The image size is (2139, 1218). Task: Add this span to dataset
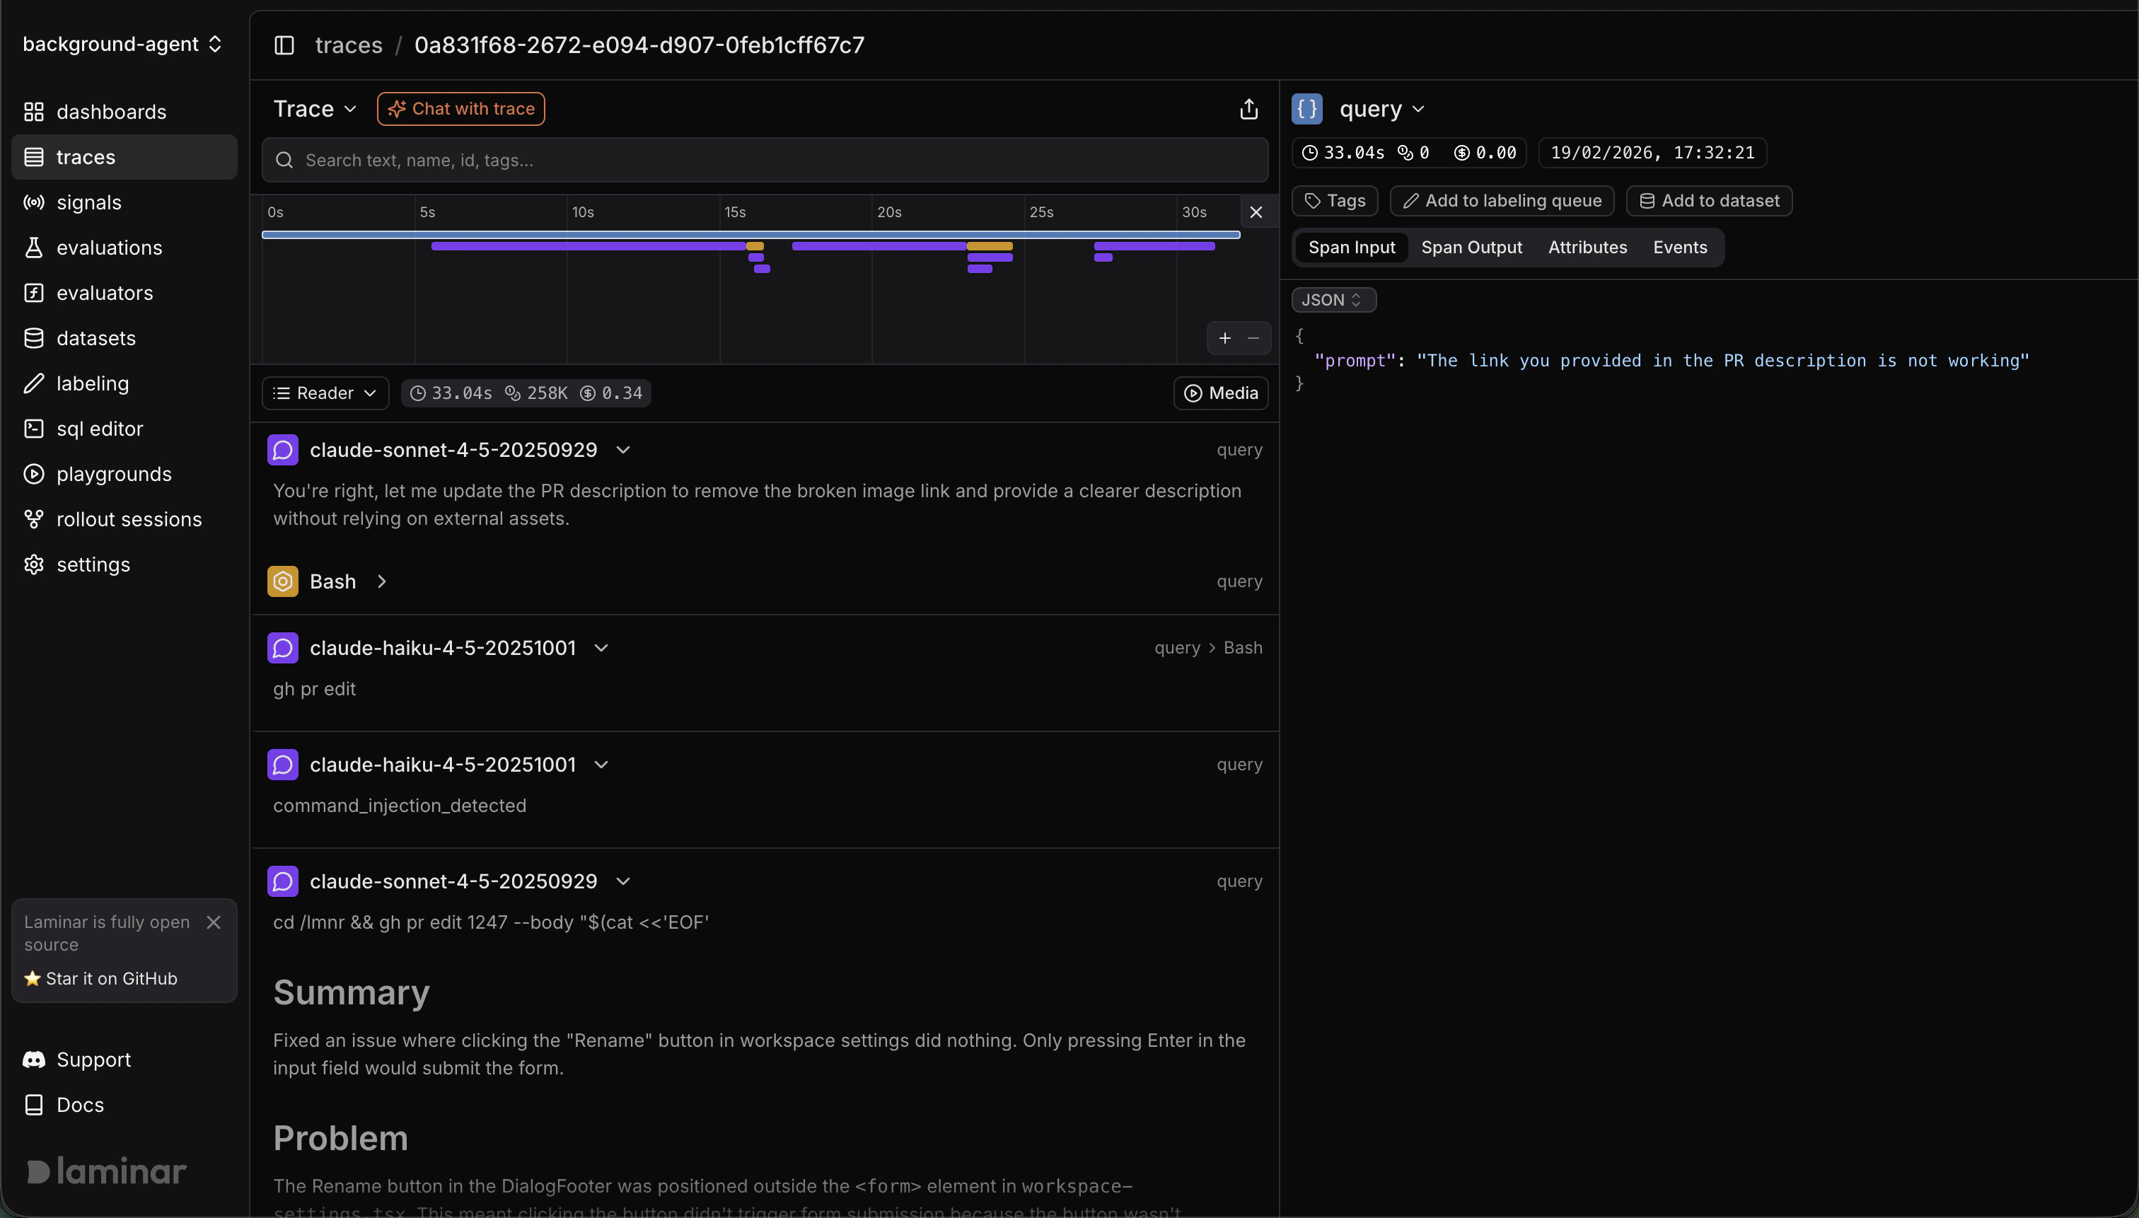(1708, 200)
